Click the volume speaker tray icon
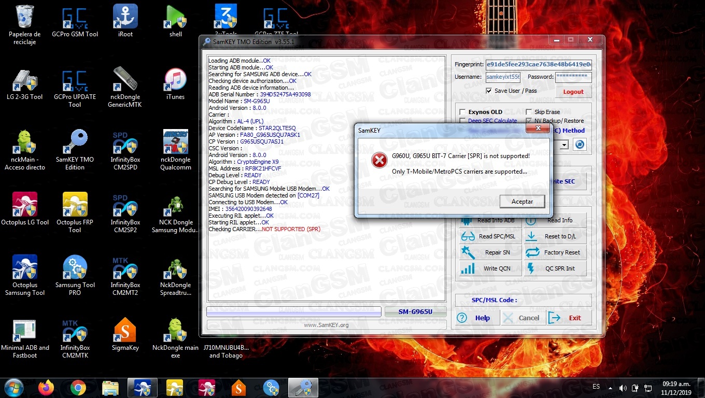Screen dimensions: 705x398 point(623,388)
